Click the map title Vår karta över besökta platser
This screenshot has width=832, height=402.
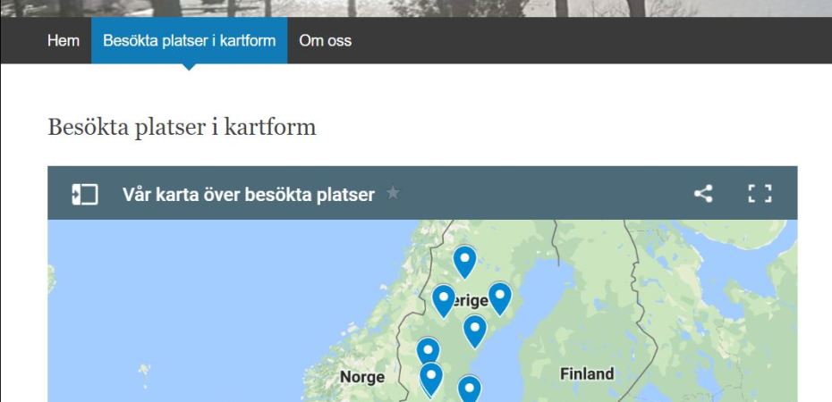pyautogui.click(x=249, y=195)
